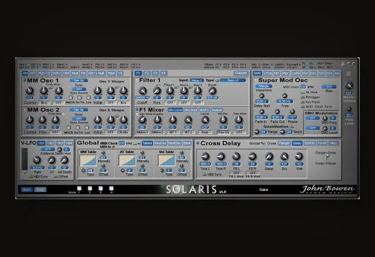Image resolution: width=375 pixels, height=257 pixels.
Task: Enable Cross Delay MIDI Sync
Action: click(204, 175)
